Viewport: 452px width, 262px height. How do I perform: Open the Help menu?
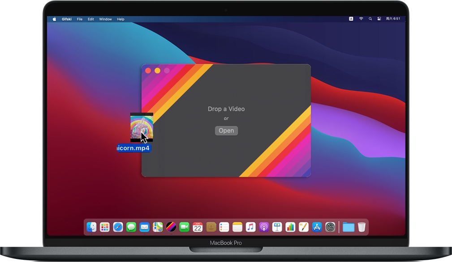coord(121,19)
